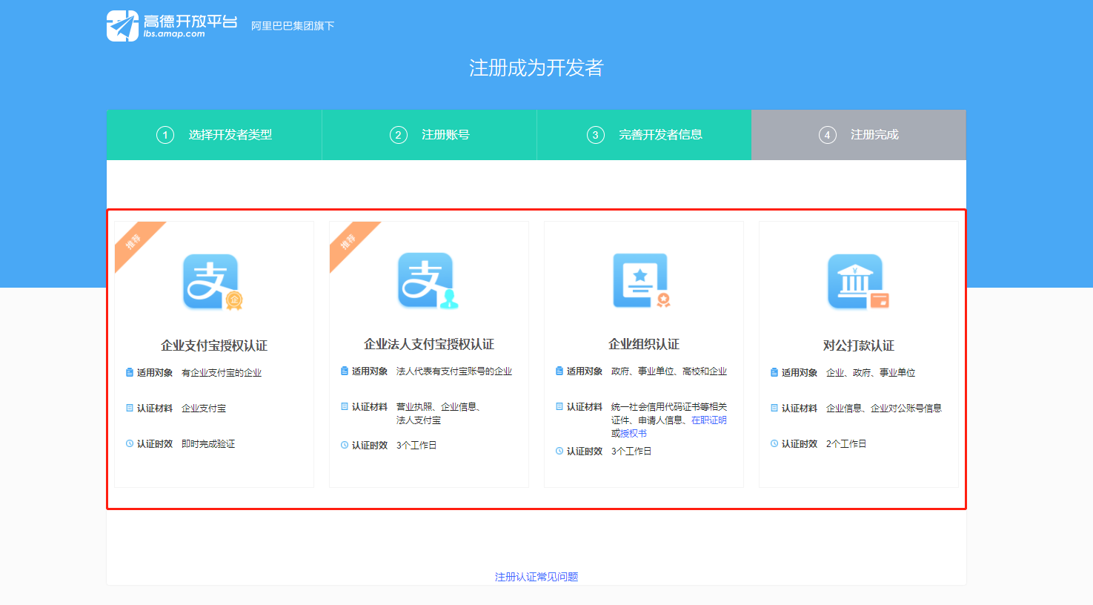This screenshot has width=1093, height=605.
Task: Select the enterprise organization certification icon
Action: 642,280
